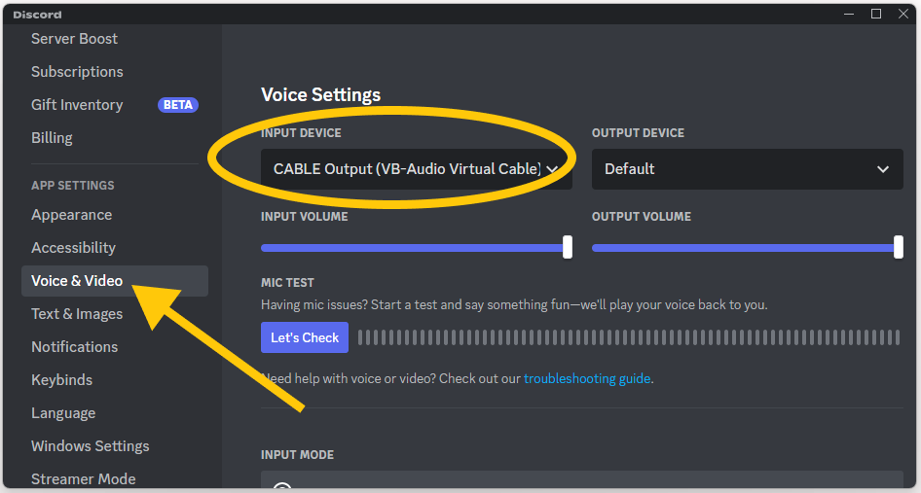Open the troubleshooting guide link
Viewport: 921px width, 493px height.
[x=587, y=378]
